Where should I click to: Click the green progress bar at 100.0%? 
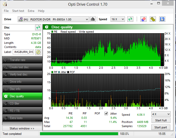click(79, 134)
